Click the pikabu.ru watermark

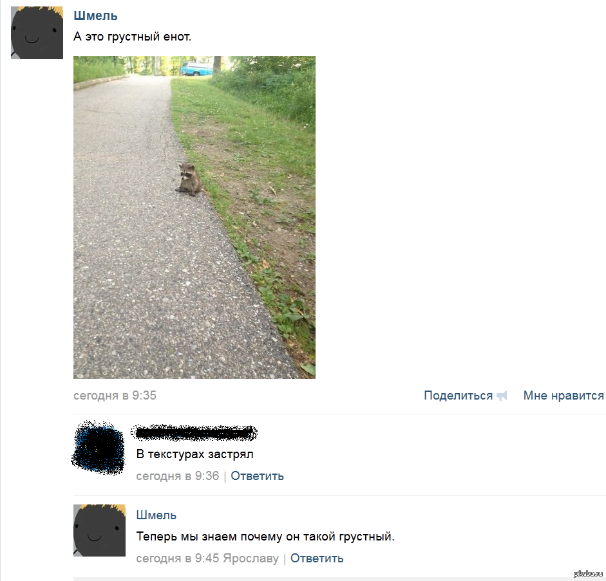588,574
